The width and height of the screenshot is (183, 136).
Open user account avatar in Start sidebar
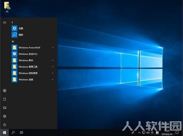tap(5, 91)
